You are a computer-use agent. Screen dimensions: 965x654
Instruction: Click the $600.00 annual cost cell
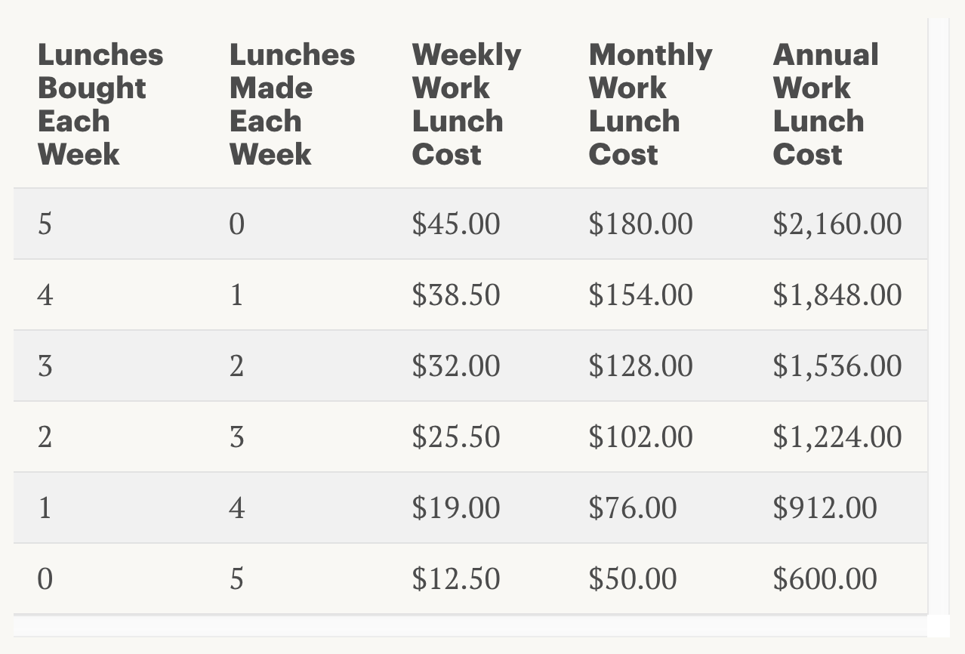coord(825,578)
